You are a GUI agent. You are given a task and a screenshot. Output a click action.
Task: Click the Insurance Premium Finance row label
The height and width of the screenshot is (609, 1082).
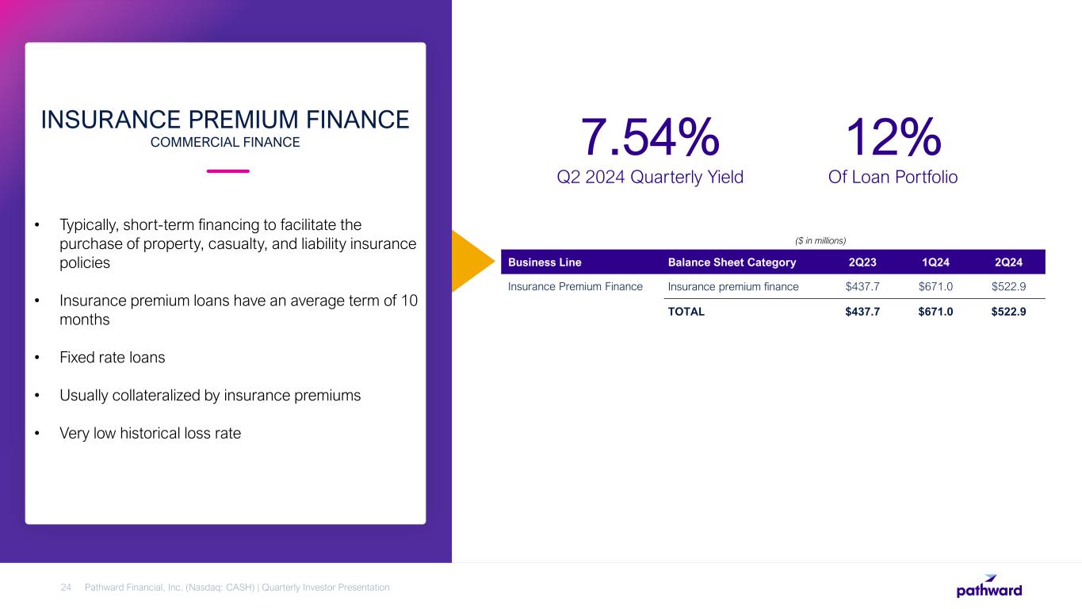coord(575,286)
